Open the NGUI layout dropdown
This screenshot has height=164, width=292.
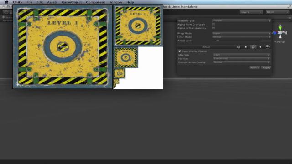tap(277, 12)
